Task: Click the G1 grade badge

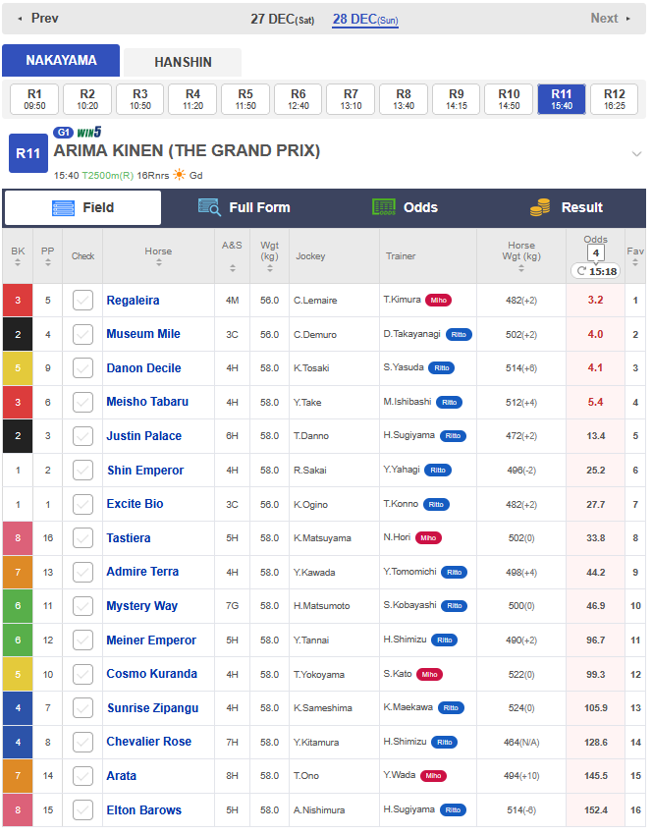Action: [64, 133]
